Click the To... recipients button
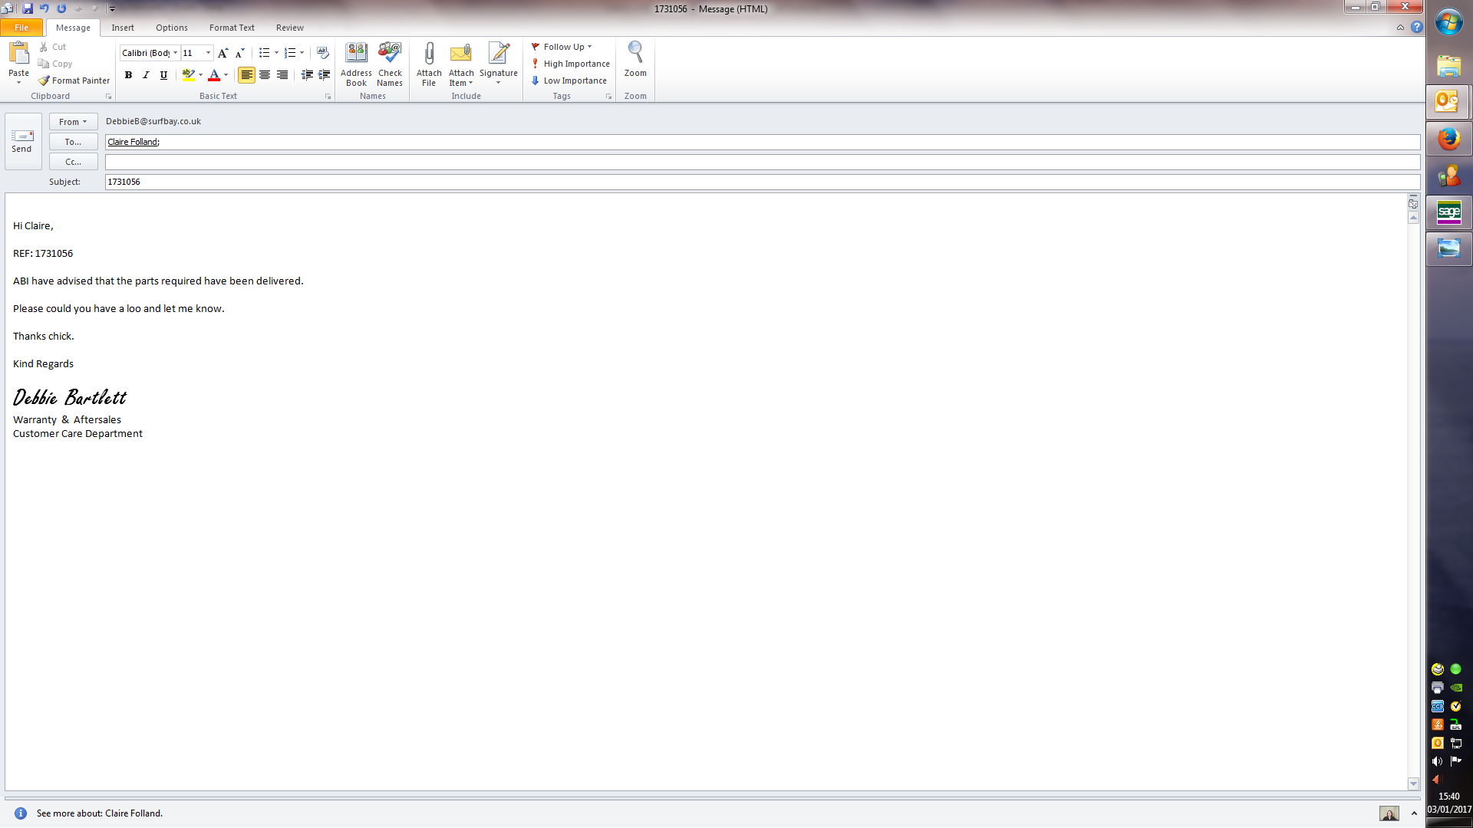The width and height of the screenshot is (1473, 828). click(73, 142)
